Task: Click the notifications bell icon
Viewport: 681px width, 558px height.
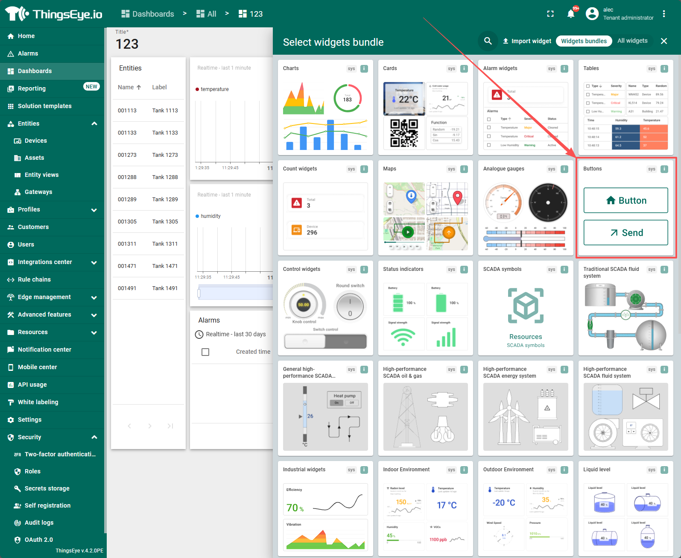Action: tap(571, 14)
